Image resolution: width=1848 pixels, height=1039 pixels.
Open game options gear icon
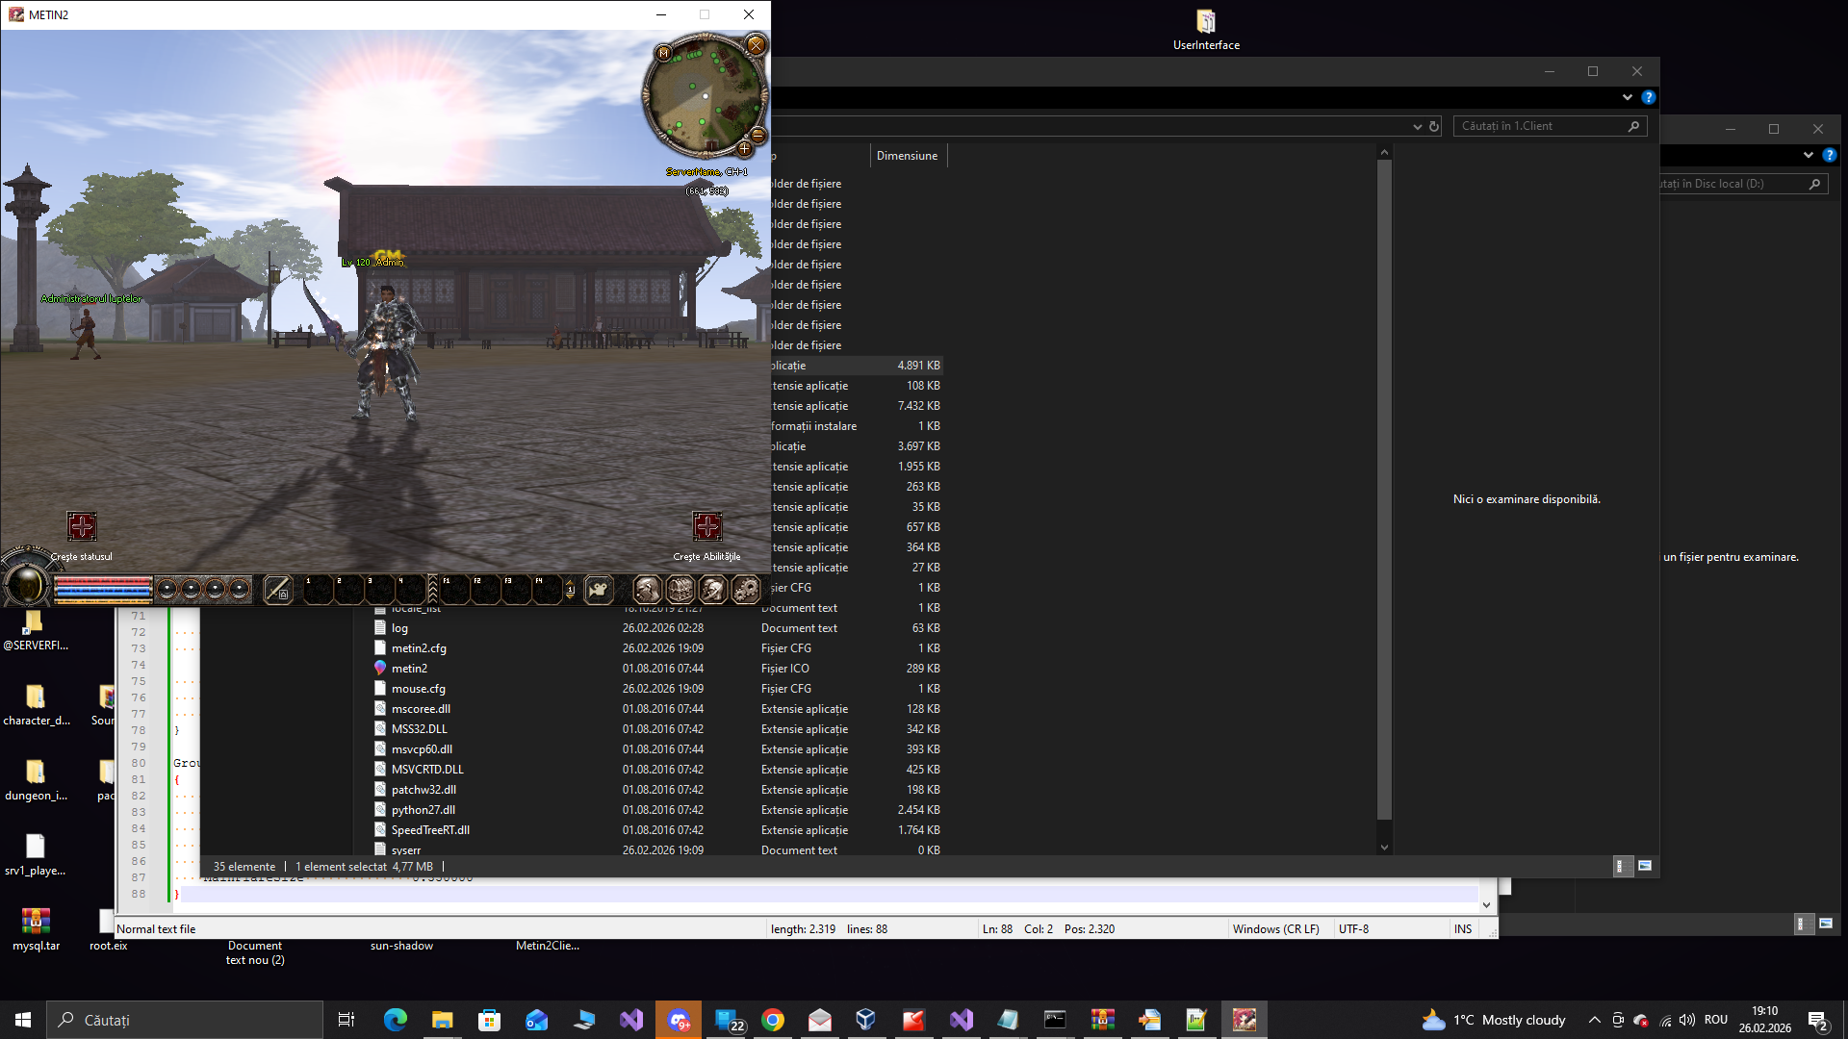(x=746, y=589)
